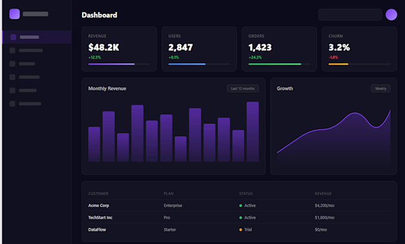This screenshot has width=405, height=244.
Task: Click the $4,200/mo revenue cell
Action: point(325,205)
